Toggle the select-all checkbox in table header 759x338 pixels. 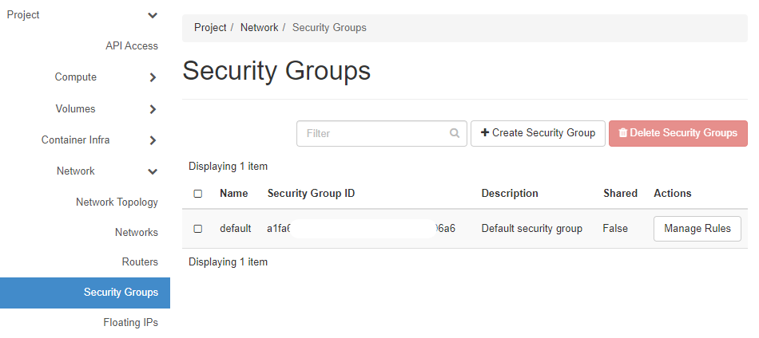(x=198, y=194)
